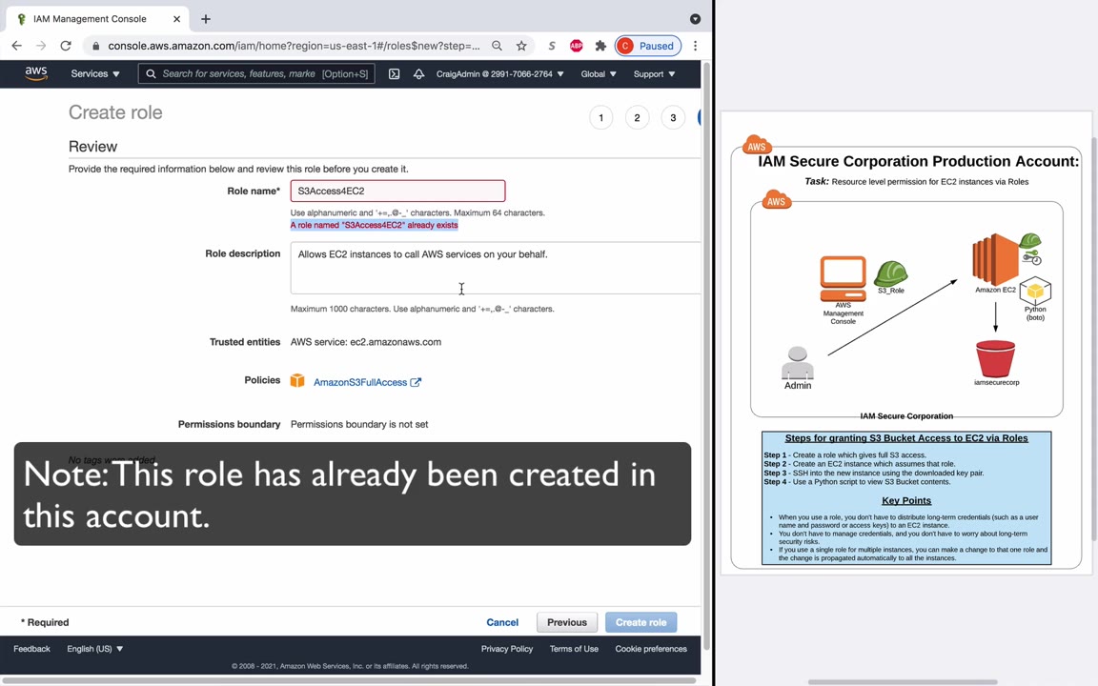Click the AmazonS3FullAccess external link icon

pos(416,382)
